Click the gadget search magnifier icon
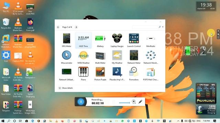Image resolution: width=220 pixels, height=123 pixels. [x=159, y=27]
